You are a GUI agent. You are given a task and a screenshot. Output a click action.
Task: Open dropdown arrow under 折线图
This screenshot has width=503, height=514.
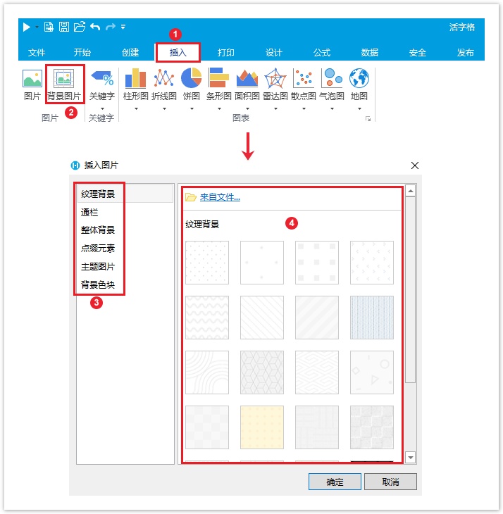(x=163, y=108)
